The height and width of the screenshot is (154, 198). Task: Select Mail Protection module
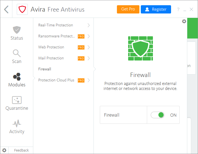(51, 58)
